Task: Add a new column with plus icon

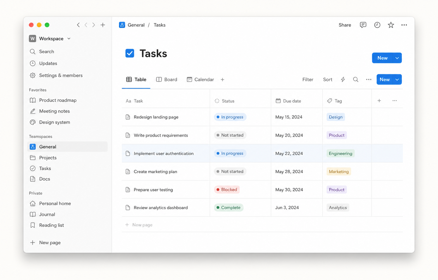Action: click(x=379, y=100)
